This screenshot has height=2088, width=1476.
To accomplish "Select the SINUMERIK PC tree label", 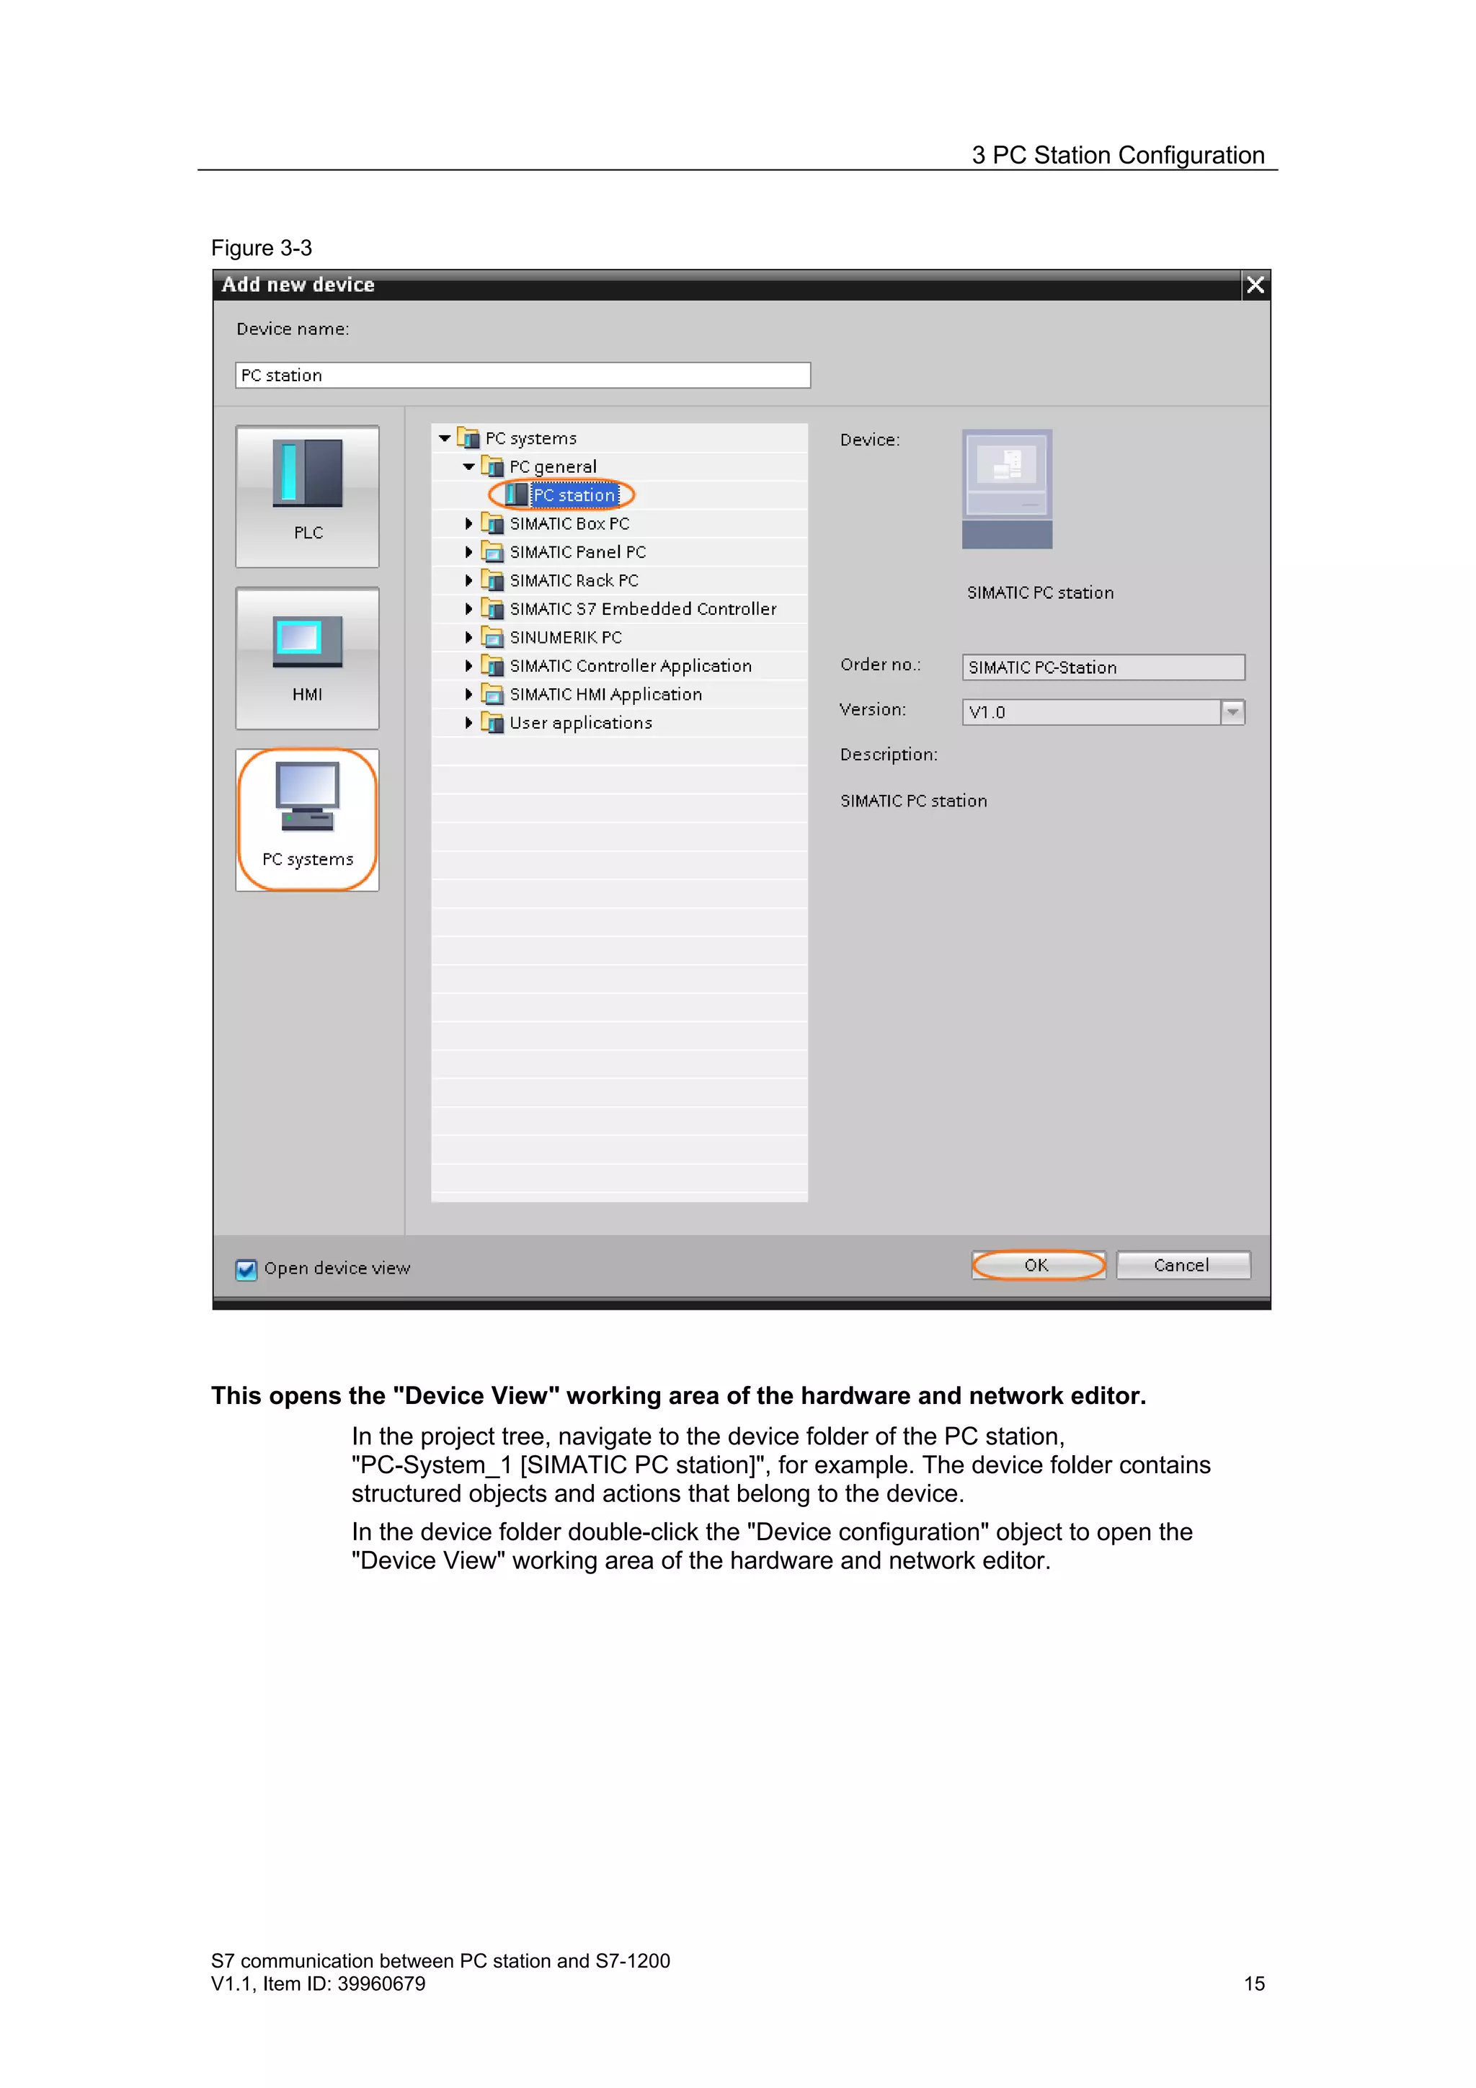I will click(566, 637).
